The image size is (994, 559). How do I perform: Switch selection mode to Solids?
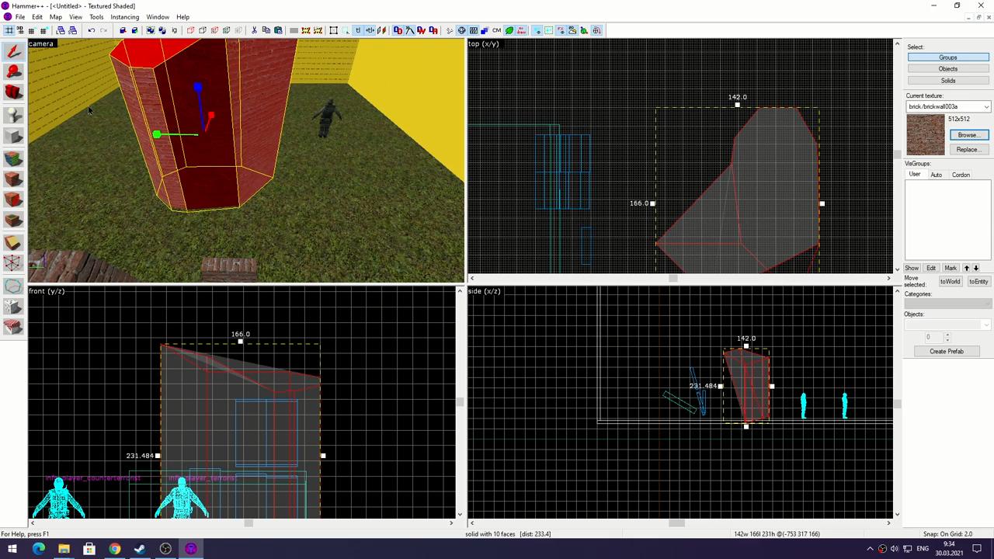(x=947, y=81)
